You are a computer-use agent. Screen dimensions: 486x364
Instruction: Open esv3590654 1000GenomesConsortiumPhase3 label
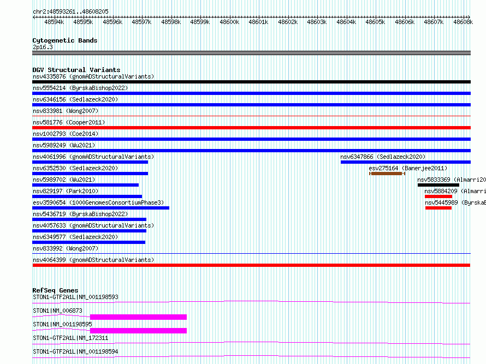click(x=98, y=202)
